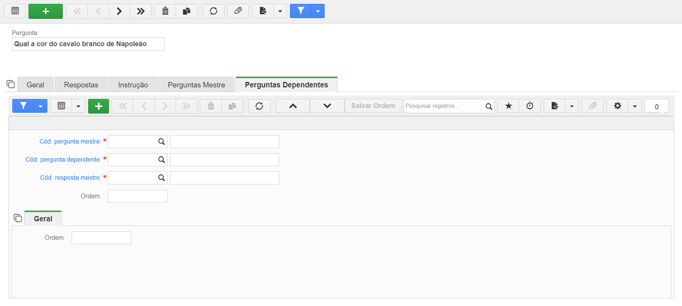Click the record counter showing 0
682x306 pixels.
pyautogui.click(x=657, y=107)
